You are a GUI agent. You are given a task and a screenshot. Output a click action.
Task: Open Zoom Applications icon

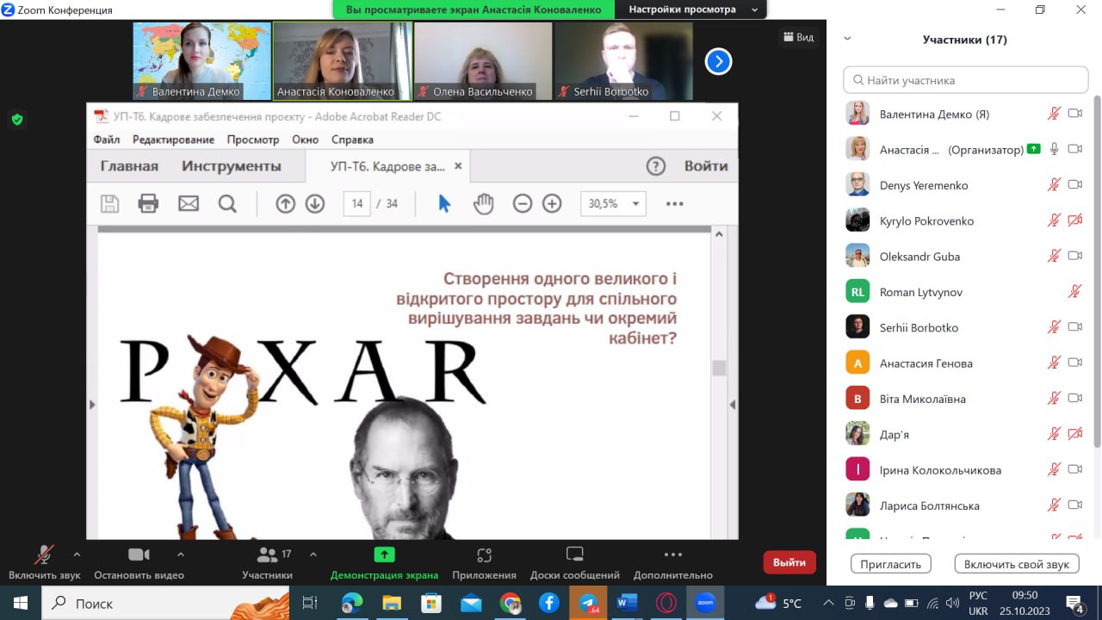tap(484, 555)
